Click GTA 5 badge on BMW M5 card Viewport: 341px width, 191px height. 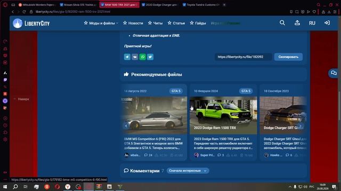176,91
